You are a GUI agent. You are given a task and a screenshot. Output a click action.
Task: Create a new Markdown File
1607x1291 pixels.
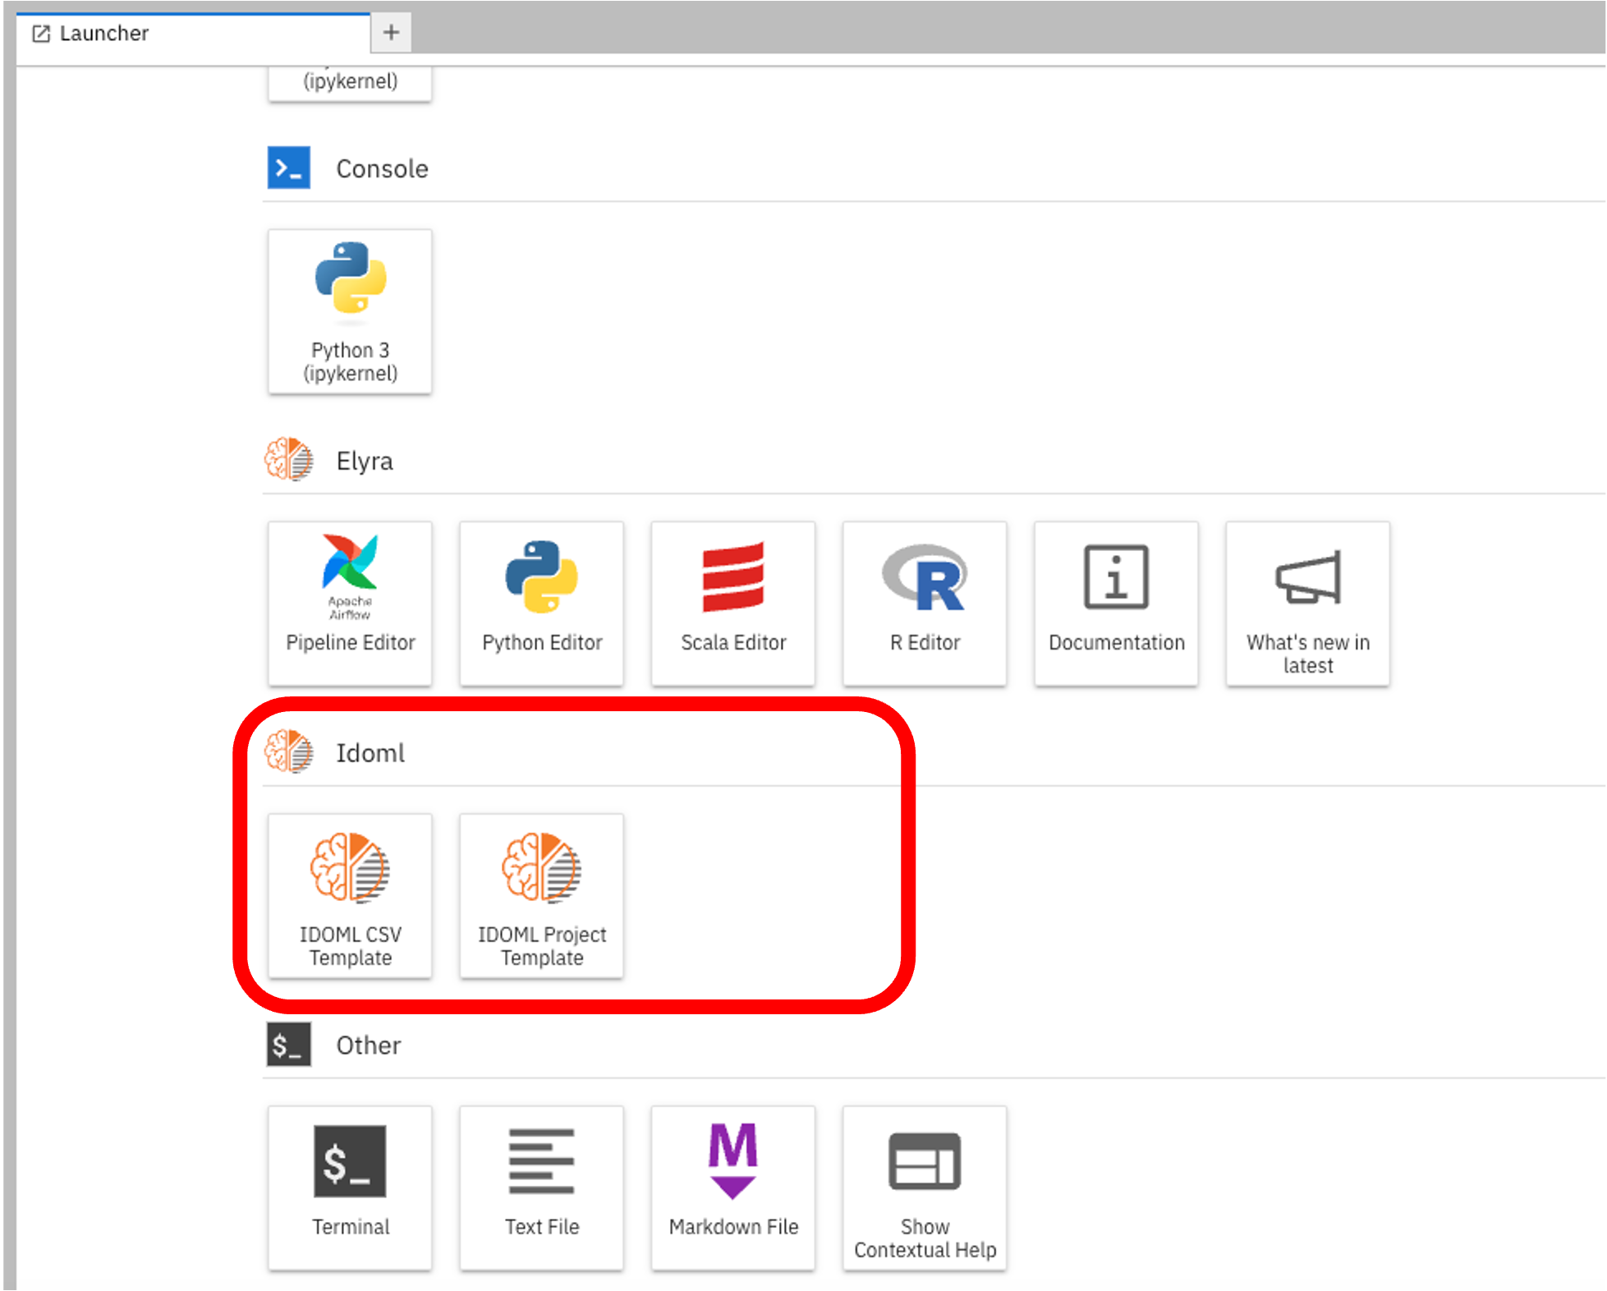[x=733, y=1188]
